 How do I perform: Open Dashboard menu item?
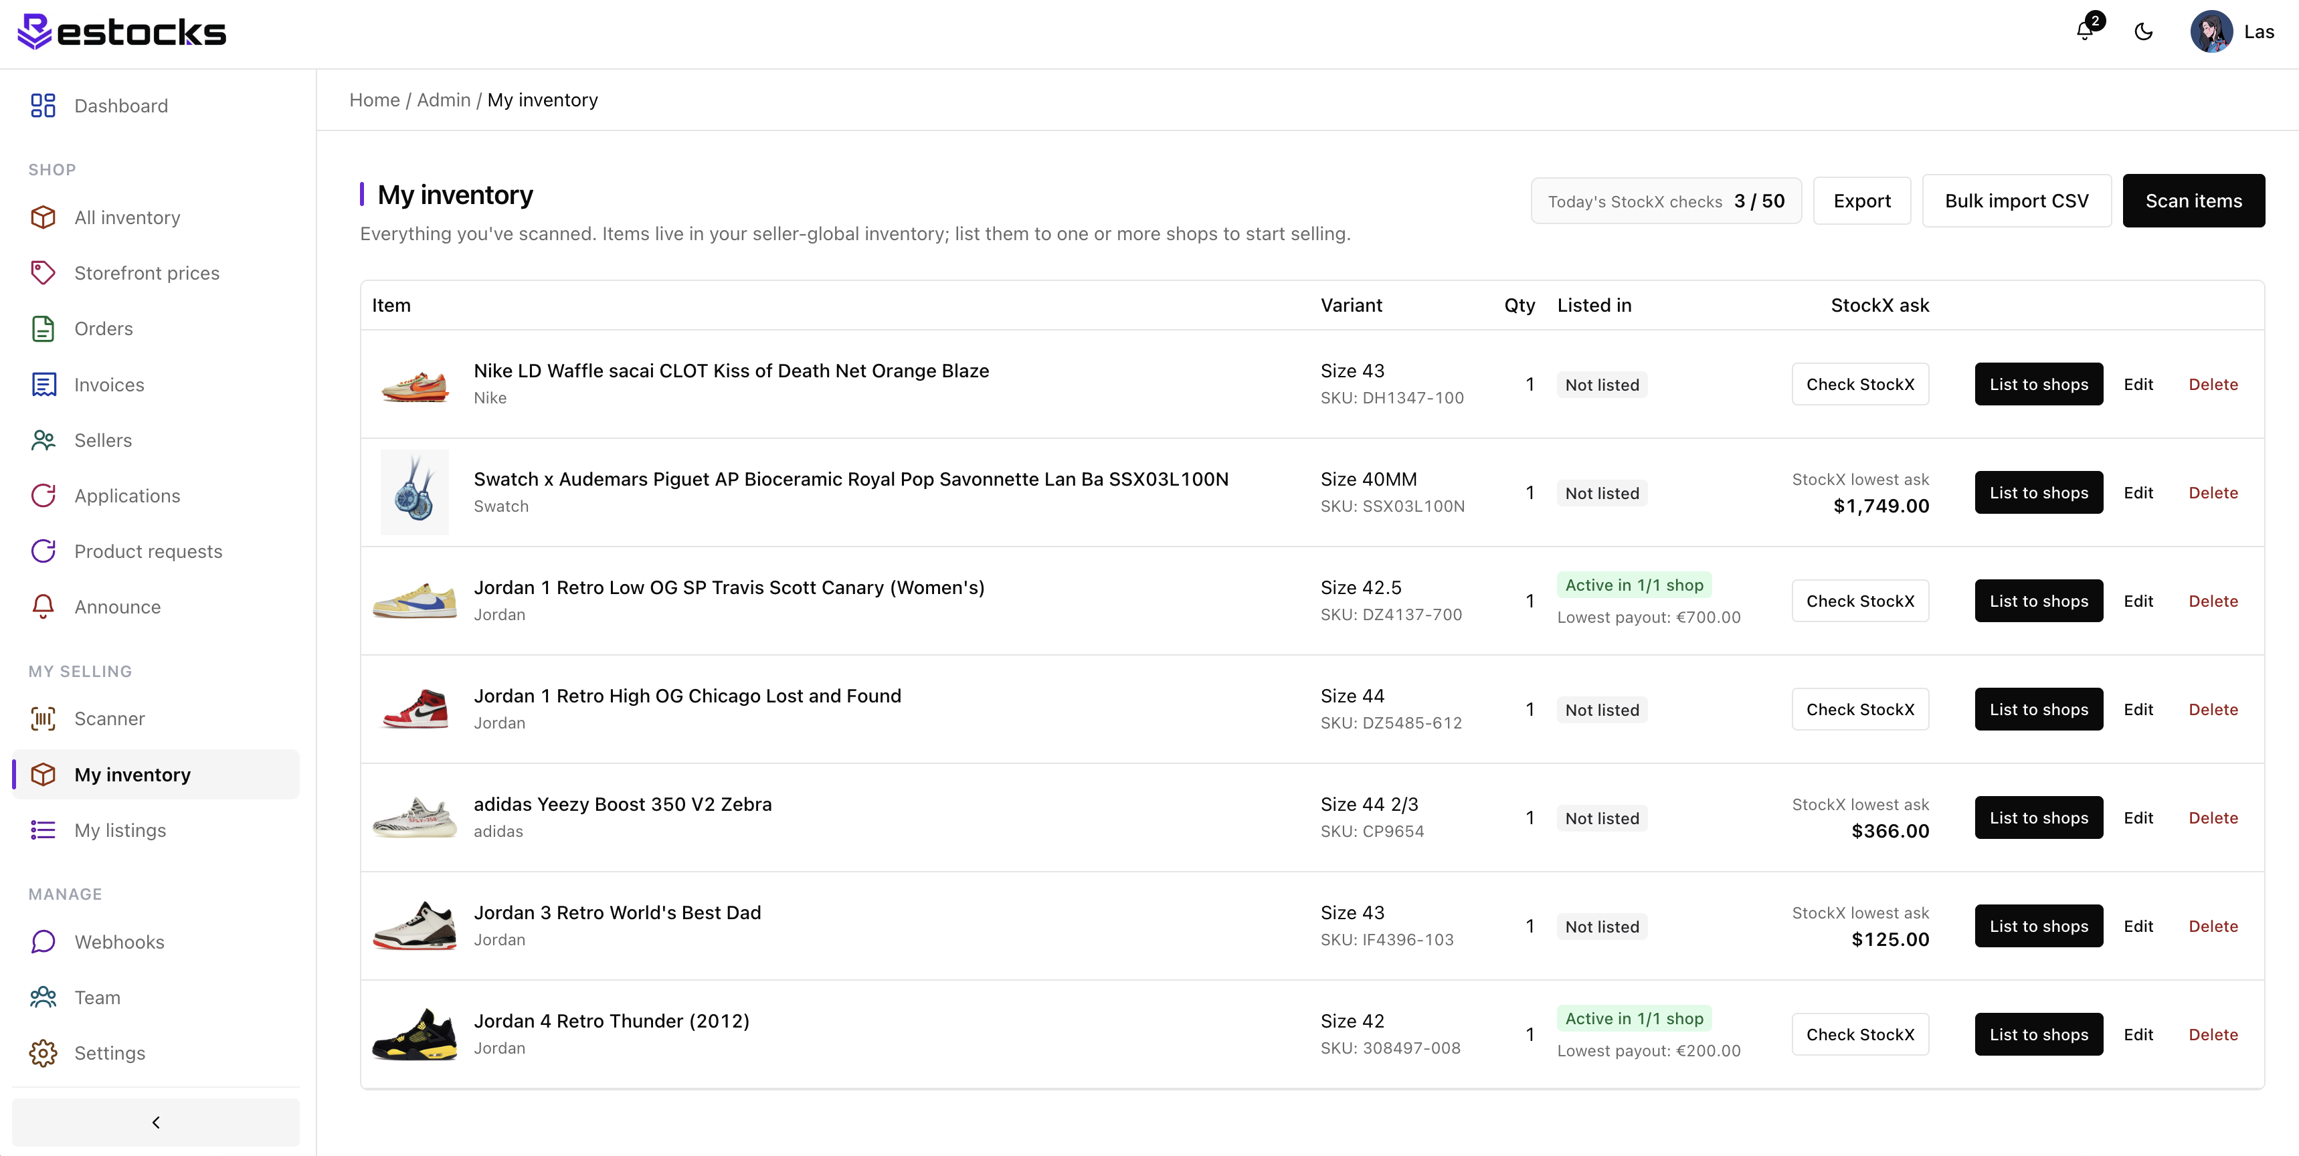coord(155,105)
